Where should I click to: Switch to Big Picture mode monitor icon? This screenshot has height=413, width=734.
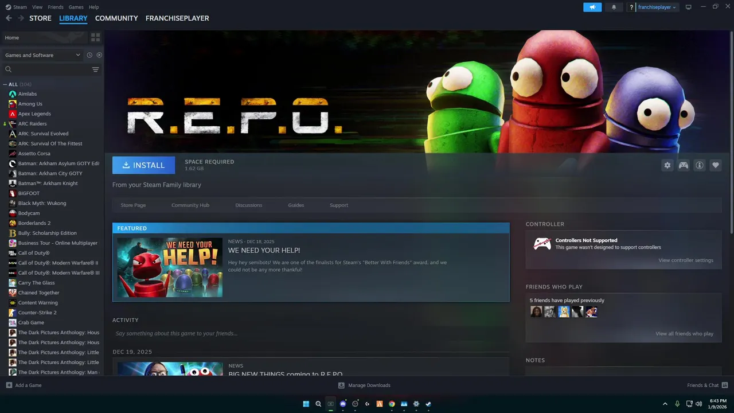pyautogui.click(x=689, y=7)
